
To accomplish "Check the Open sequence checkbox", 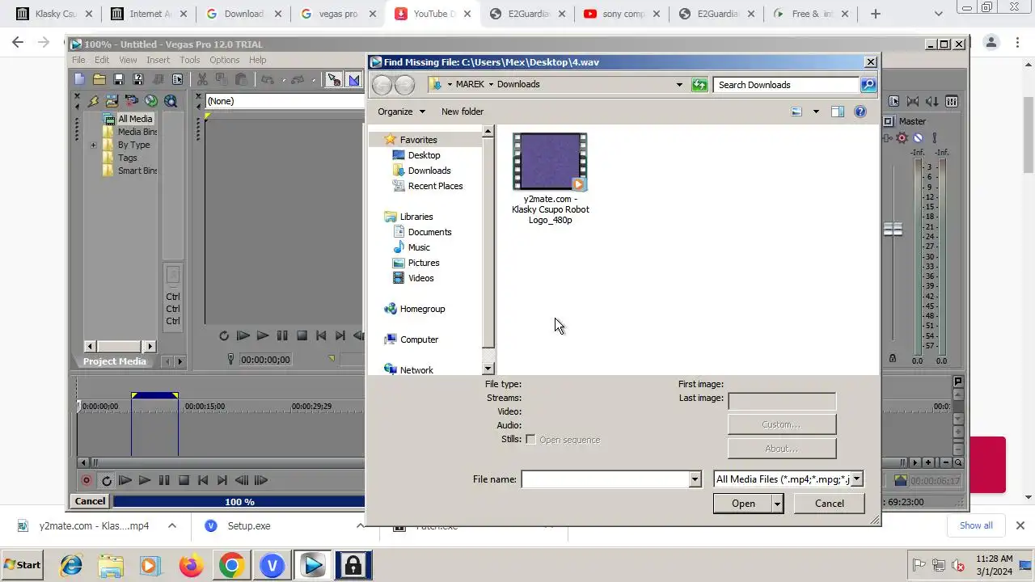I will (530, 440).
